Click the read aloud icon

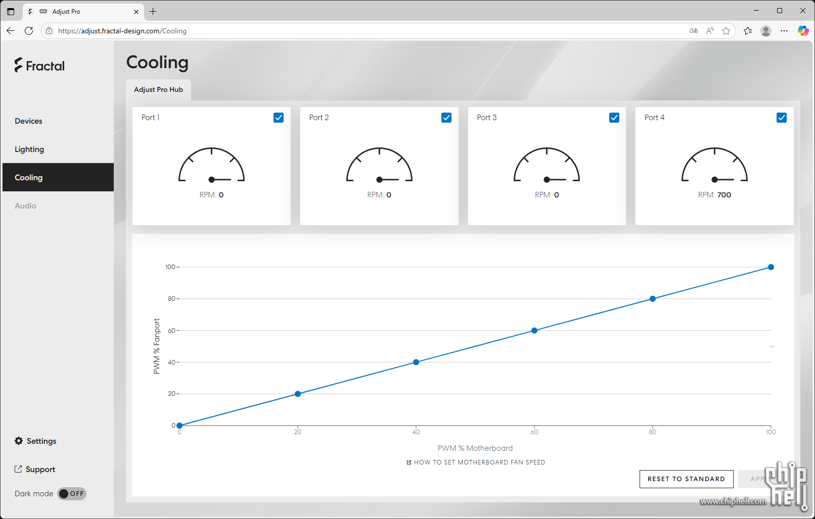[710, 31]
